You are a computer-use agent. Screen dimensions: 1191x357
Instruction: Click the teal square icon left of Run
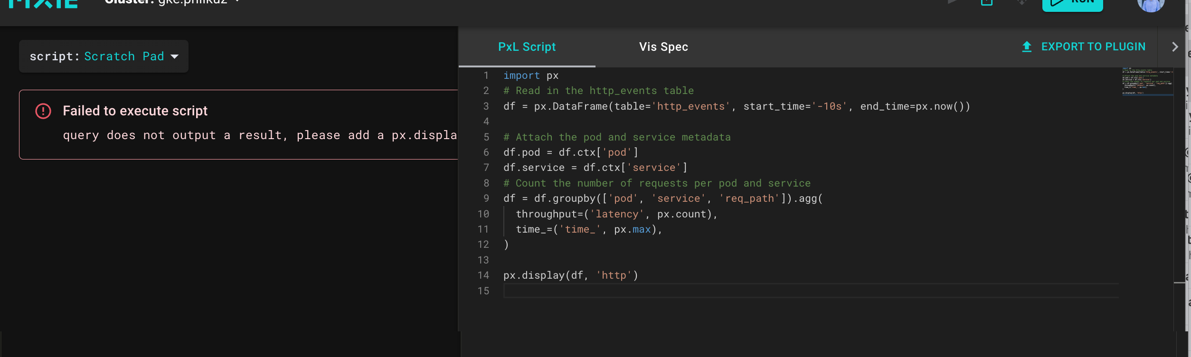point(987,3)
